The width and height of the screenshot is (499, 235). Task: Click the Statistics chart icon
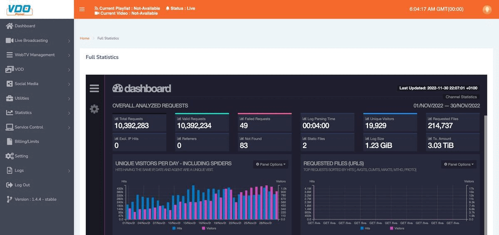click(x=10, y=112)
